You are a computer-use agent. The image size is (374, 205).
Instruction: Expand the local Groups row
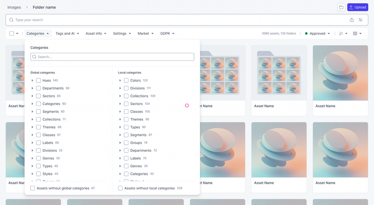(x=120, y=143)
